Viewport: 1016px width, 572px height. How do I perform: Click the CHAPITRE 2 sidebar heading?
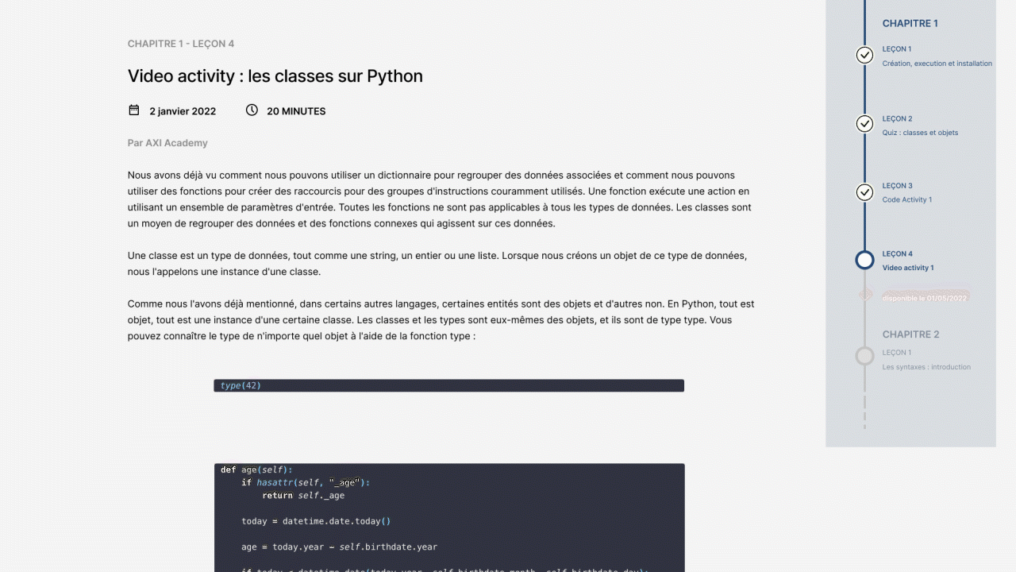coord(910,334)
